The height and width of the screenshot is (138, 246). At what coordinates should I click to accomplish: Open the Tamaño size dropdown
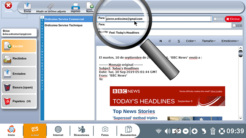[x=209, y=41]
